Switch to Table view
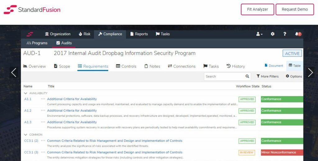The image size is (318, 161). point(294,66)
